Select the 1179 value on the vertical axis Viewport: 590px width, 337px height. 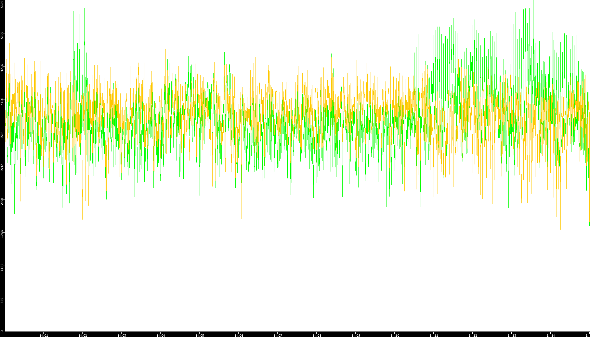pyautogui.click(x=2, y=267)
